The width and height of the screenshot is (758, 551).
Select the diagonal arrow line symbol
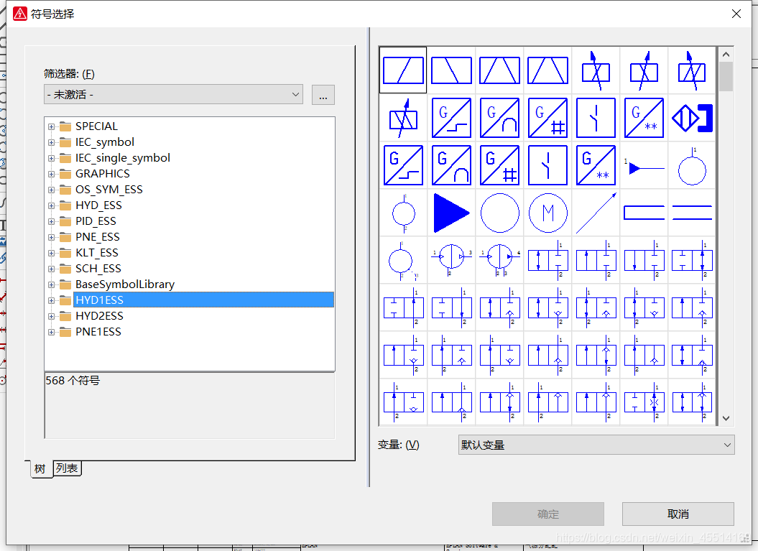point(596,213)
